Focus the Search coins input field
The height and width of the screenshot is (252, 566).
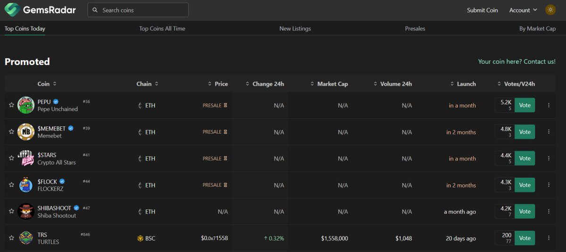point(138,10)
